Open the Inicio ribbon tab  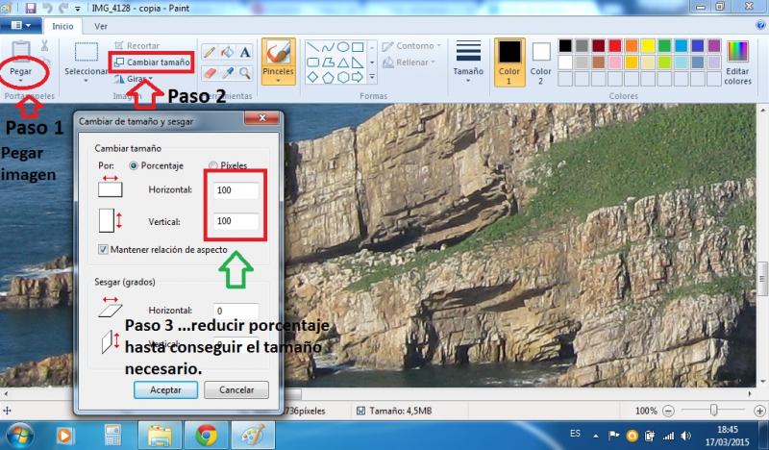[62, 26]
